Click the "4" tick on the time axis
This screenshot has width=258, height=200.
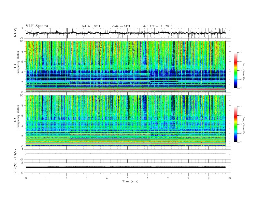[107, 178]
